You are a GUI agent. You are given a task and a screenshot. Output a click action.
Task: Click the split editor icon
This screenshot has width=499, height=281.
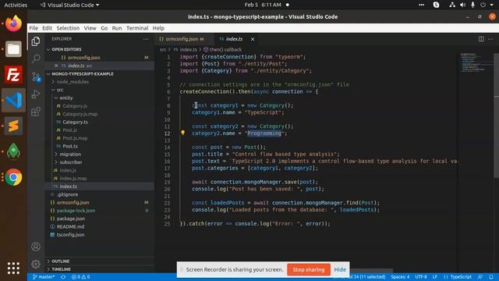click(481, 39)
